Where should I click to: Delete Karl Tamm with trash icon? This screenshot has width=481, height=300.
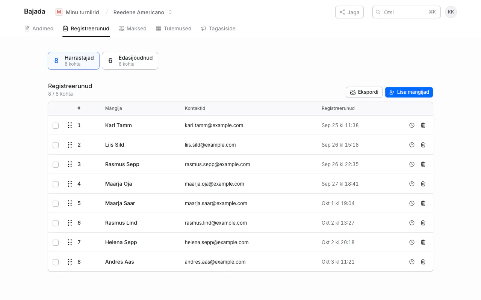pyautogui.click(x=423, y=125)
